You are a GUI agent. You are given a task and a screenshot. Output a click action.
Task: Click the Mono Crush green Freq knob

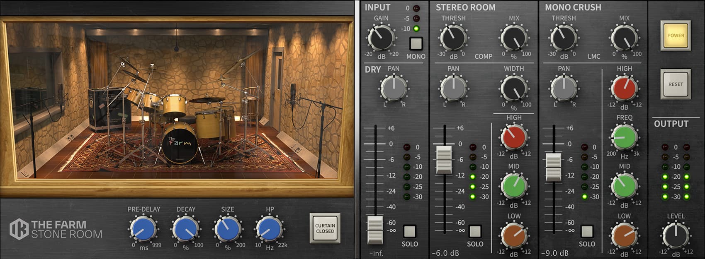pyautogui.click(x=624, y=137)
